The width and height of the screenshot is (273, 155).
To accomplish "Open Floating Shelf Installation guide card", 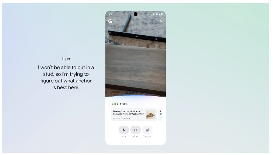I will tap(134, 115).
